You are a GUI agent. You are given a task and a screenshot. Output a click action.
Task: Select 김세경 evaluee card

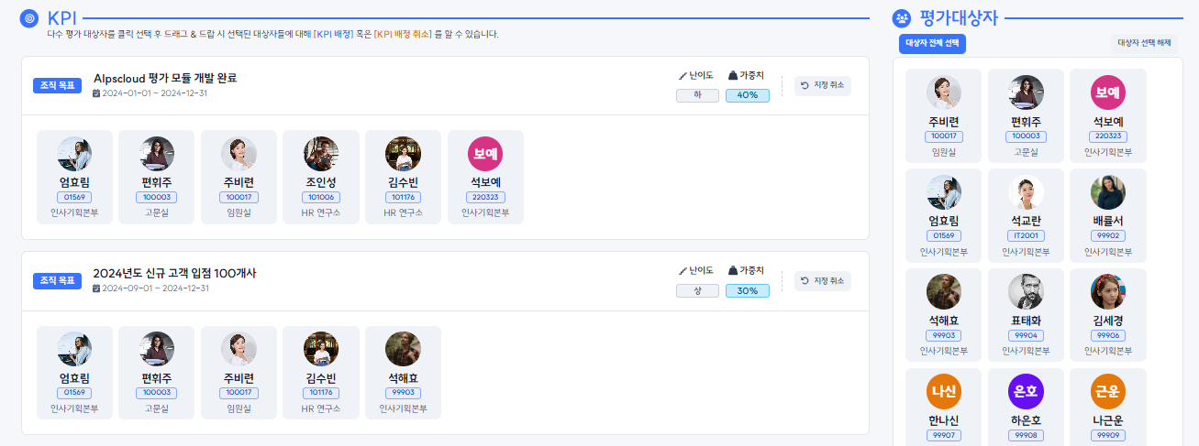1107,315
